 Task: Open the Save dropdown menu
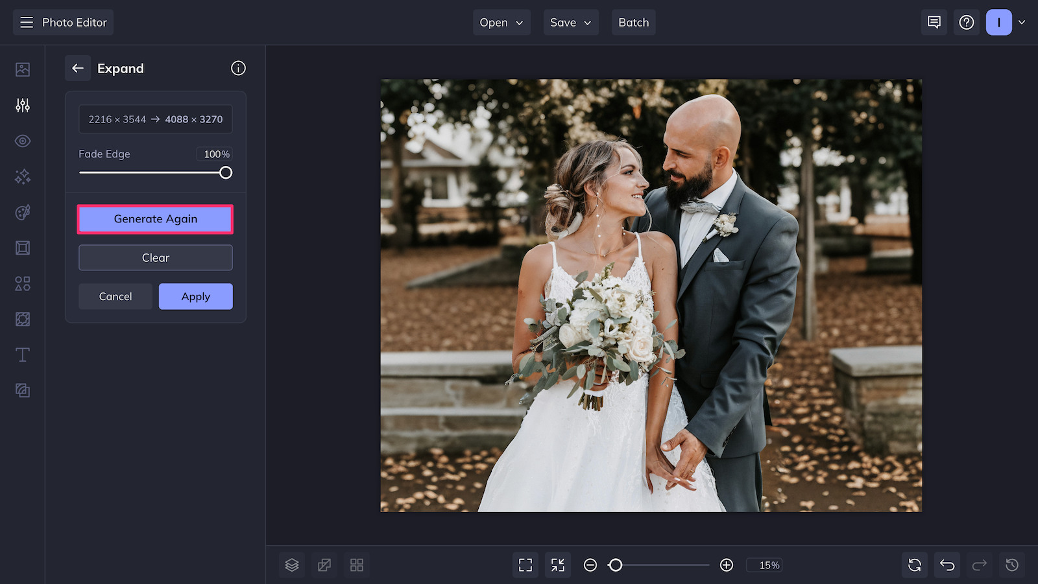[570, 22]
